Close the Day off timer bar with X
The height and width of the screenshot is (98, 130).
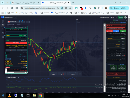point(80,74)
